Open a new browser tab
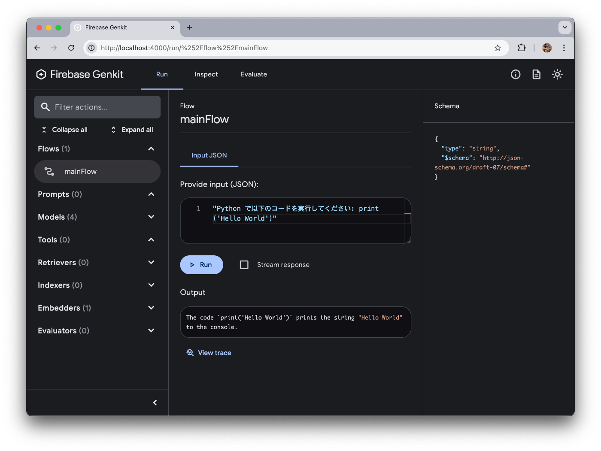Image resolution: width=601 pixels, height=451 pixels. click(x=189, y=27)
